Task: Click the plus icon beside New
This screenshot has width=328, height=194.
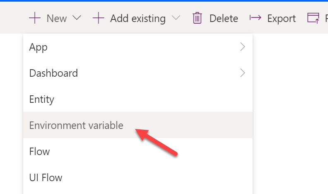Action: (35, 18)
